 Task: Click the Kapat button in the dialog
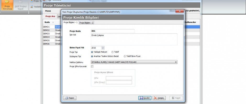tap(176, 98)
